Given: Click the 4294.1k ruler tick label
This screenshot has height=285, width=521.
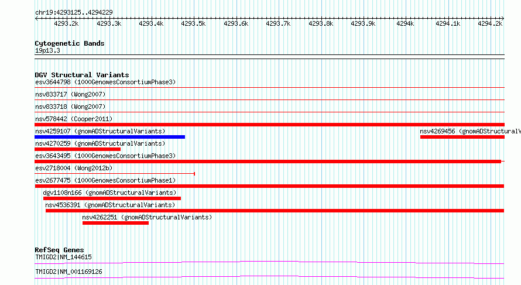Looking at the screenshot, I should click(448, 23).
